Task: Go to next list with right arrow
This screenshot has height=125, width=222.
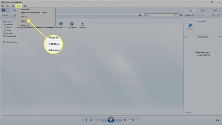Action: (220, 37)
